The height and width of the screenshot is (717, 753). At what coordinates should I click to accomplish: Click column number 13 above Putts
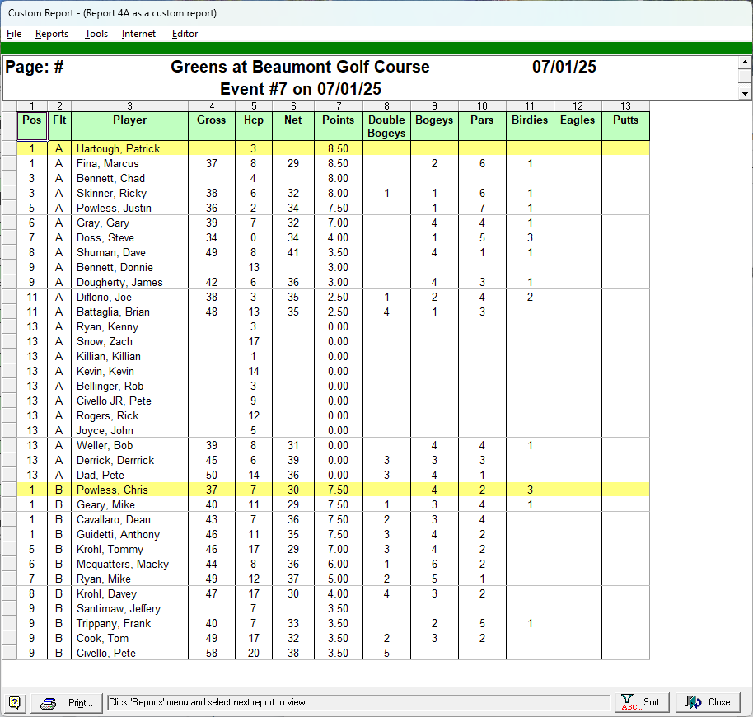(625, 105)
